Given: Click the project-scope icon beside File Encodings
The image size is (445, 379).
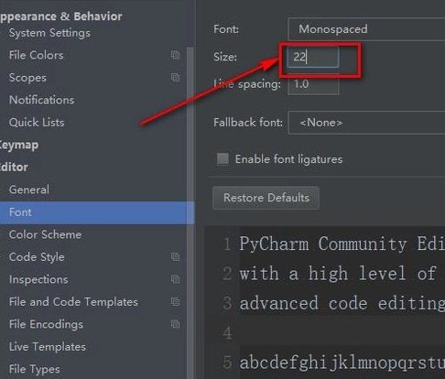Looking at the screenshot, I should (x=175, y=324).
